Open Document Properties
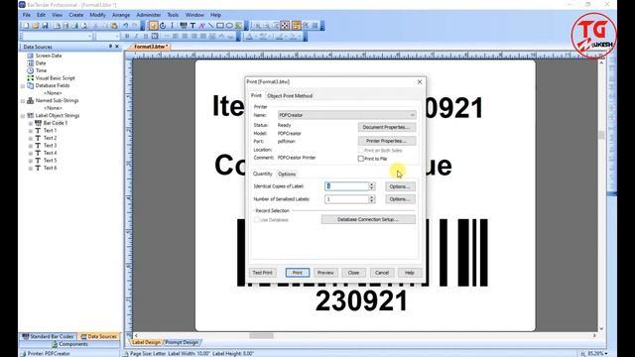This screenshot has width=635, height=357. (x=387, y=127)
